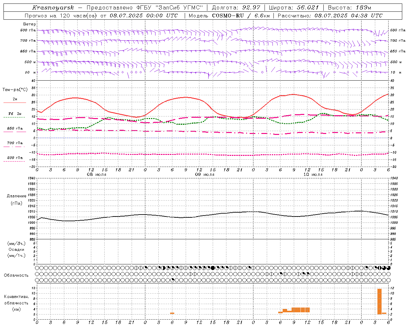Click the 'Давление' pressure label
This screenshot has height=325, width=407.
pos(17,196)
